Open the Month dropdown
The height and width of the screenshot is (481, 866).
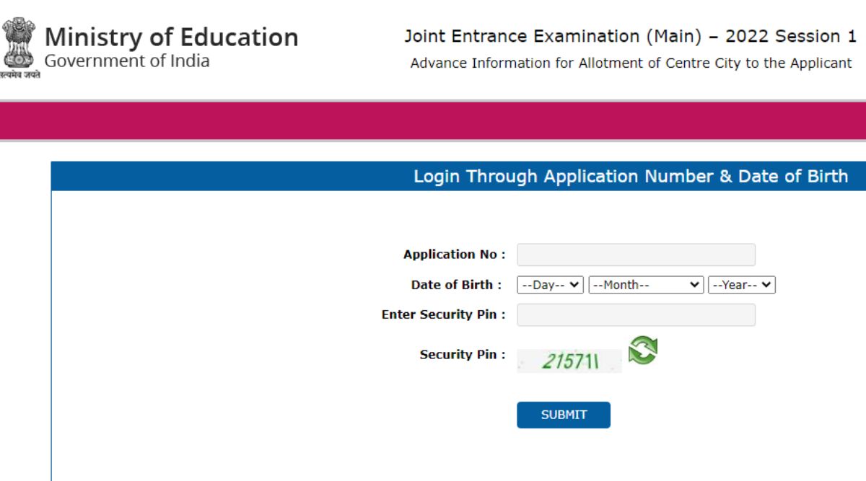click(x=644, y=285)
